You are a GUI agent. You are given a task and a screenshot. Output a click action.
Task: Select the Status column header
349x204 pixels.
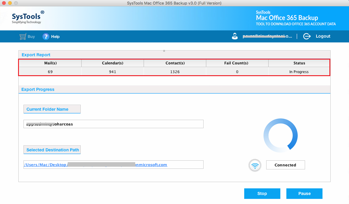tap(299, 63)
